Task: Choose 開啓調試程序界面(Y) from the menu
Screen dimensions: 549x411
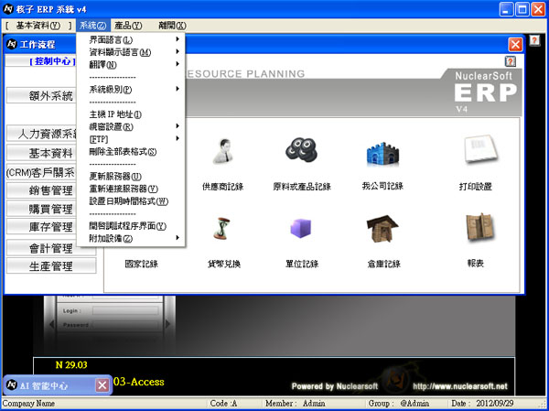Action: (131, 226)
